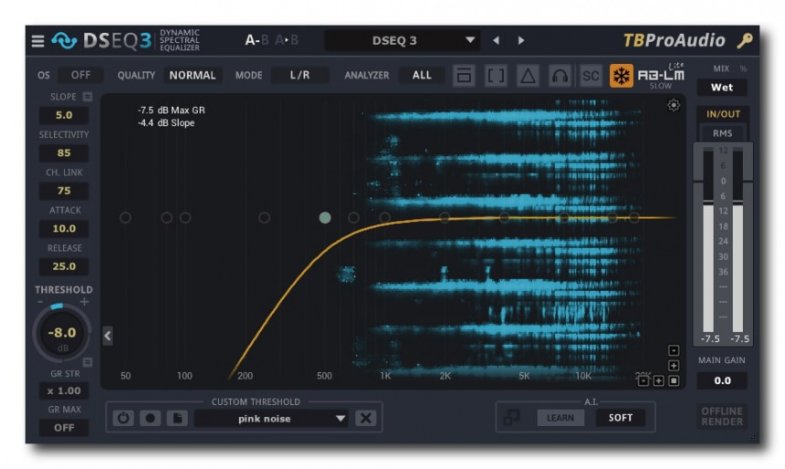Zoom out horizontally with bottom minus icon
Screen dimensions: 785x469
(x=644, y=380)
